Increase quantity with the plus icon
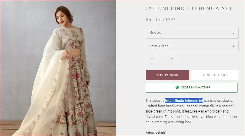 point(172,59)
